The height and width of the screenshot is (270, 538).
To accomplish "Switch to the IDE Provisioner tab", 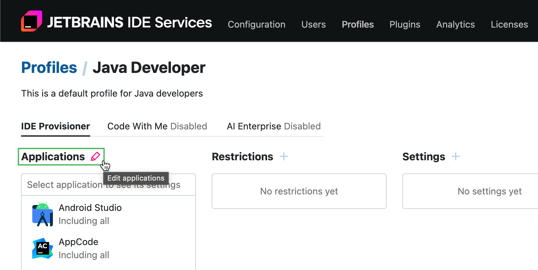I will tap(55, 126).
